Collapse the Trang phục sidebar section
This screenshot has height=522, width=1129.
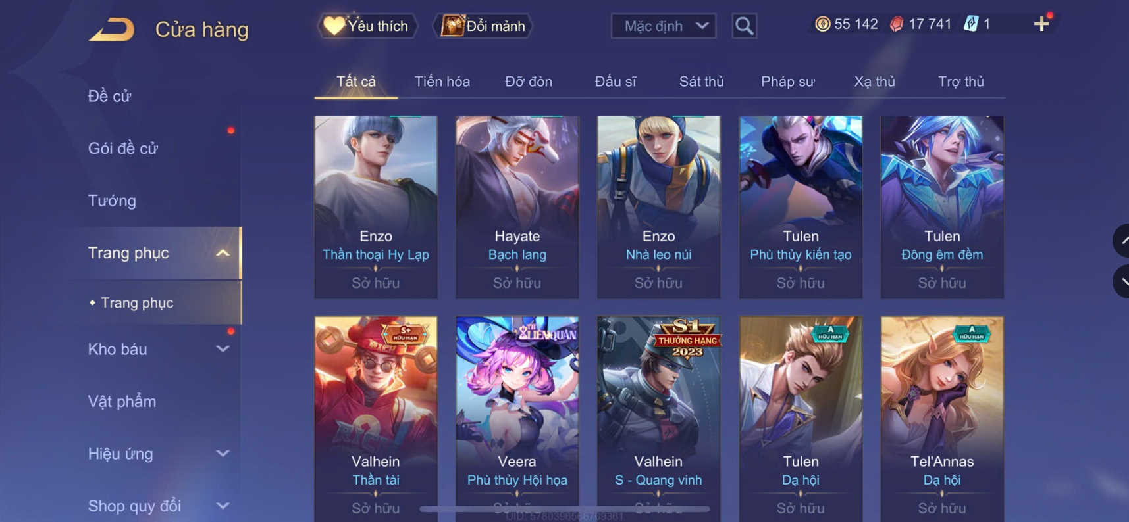click(x=223, y=253)
